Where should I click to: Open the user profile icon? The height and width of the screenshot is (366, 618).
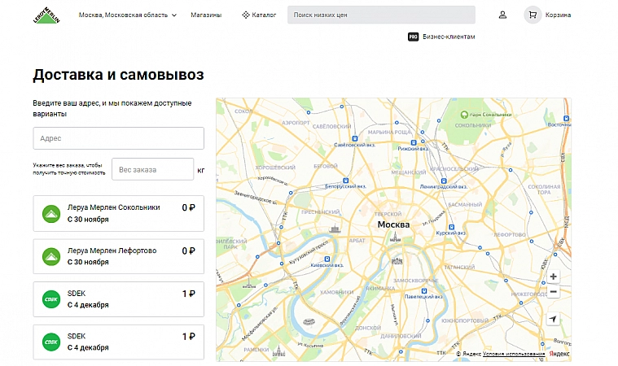coord(502,15)
